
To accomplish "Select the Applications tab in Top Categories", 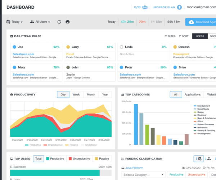I will pyautogui.click(x=192, y=95).
